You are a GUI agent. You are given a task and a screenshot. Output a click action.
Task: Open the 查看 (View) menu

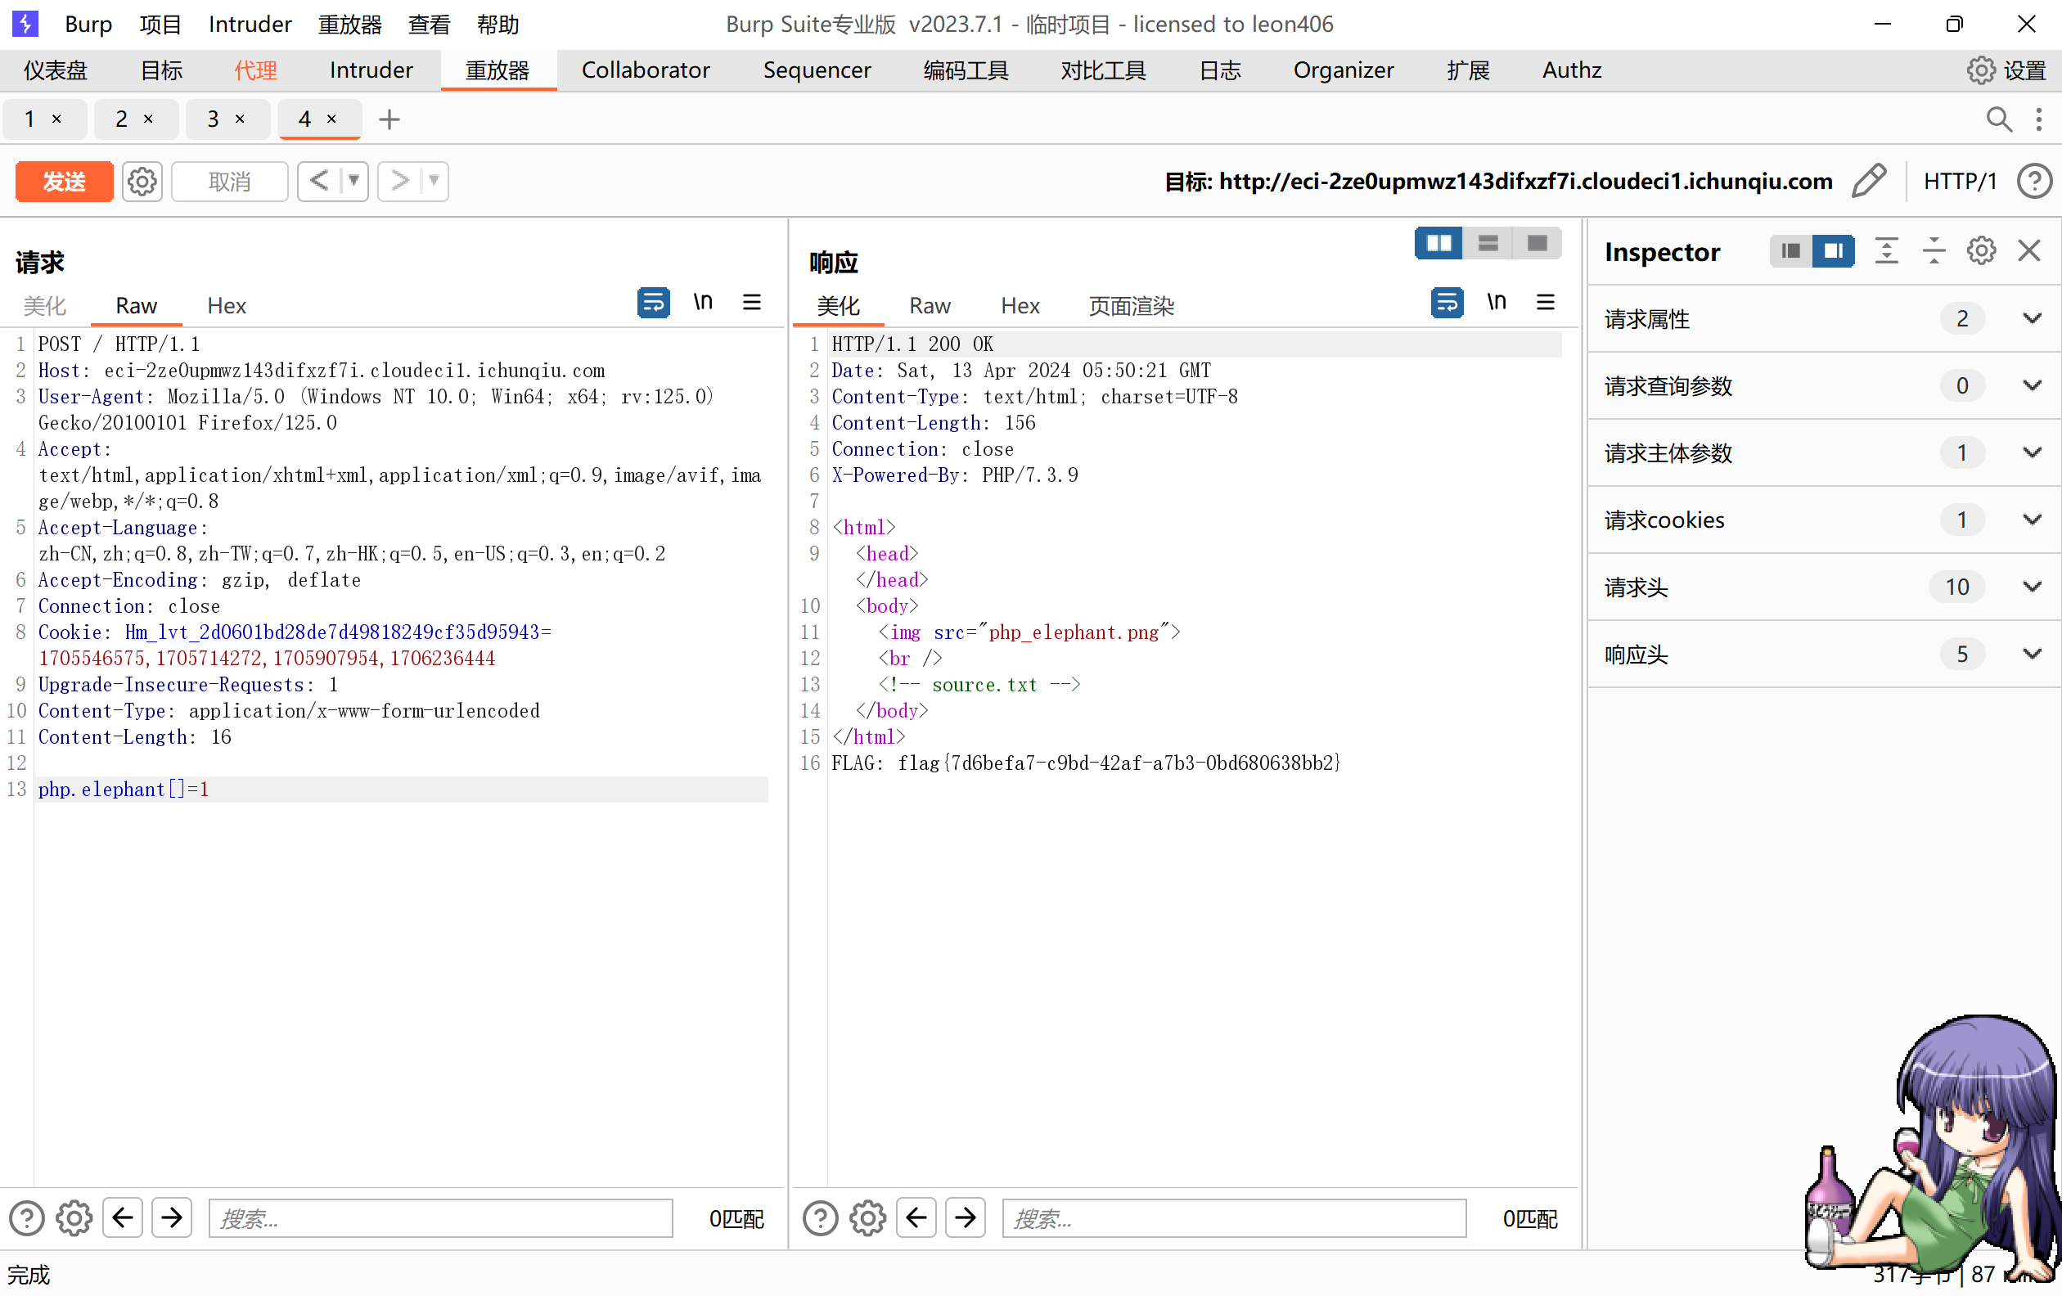429,24
